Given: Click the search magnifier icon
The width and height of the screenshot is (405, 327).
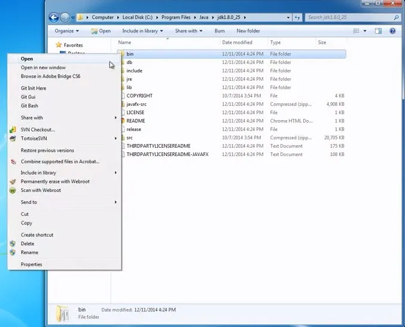Looking at the screenshot, I should coord(396,17).
